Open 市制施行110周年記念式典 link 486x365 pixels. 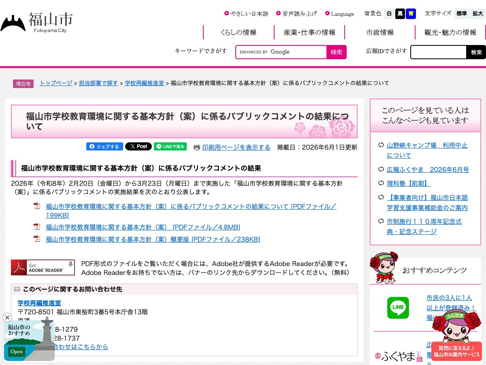(424, 227)
